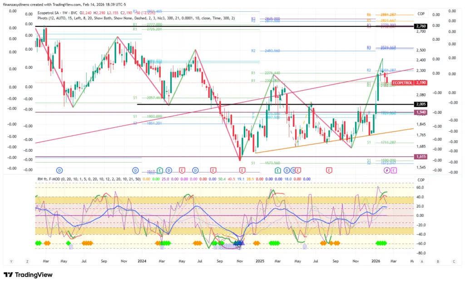This screenshot has height=284, width=465.
Task: Click the Ecopetrol SA symbol title
Action: pyautogui.click(x=52, y=13)
